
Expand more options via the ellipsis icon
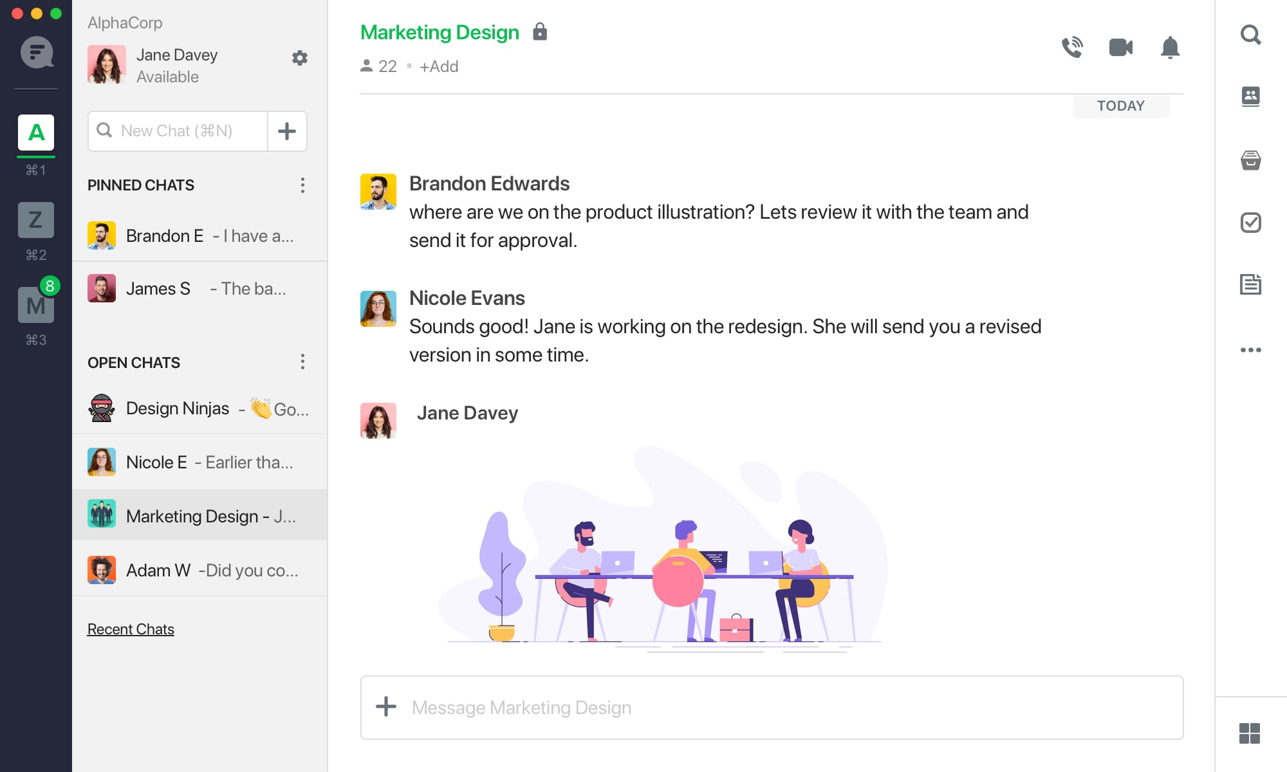[x=1250, y=349]
